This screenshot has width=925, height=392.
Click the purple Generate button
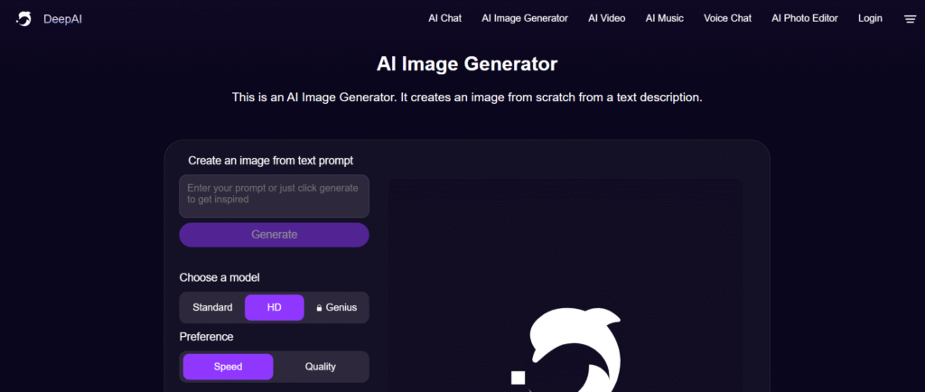coord(275,235)
